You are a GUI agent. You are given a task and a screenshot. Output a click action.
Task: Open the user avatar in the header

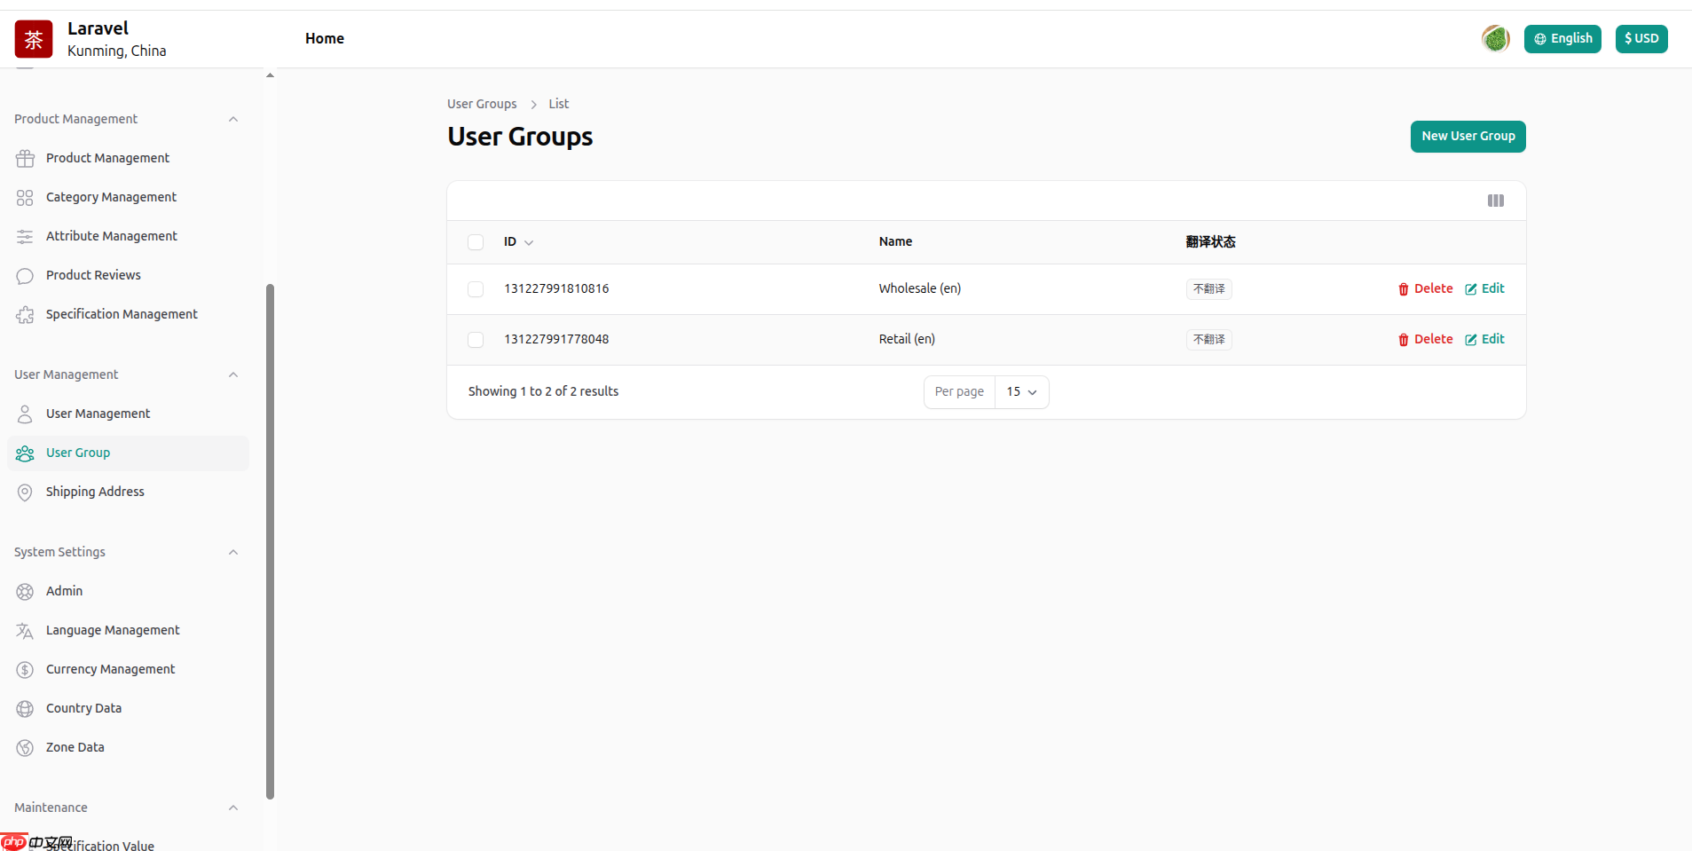pos(1495,39)
